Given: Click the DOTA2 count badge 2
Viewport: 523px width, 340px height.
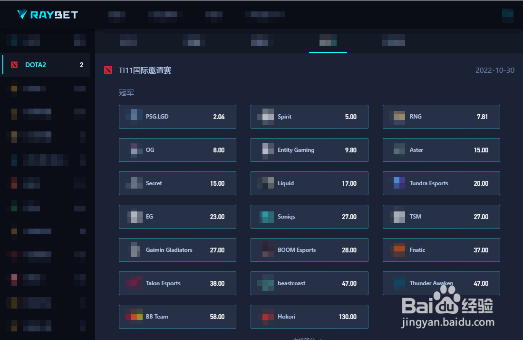Looking at the screenshot, I should click(81, 65).
